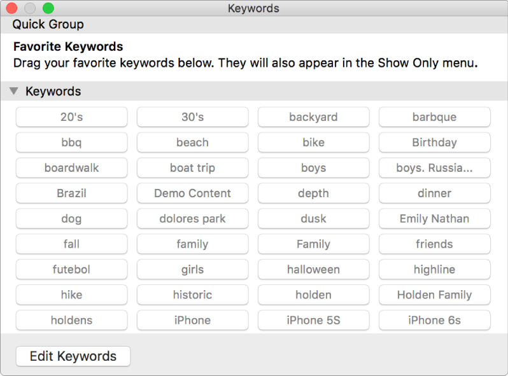Click the Edit Keywords button
508x376 pixels.
tap(73, 356)
